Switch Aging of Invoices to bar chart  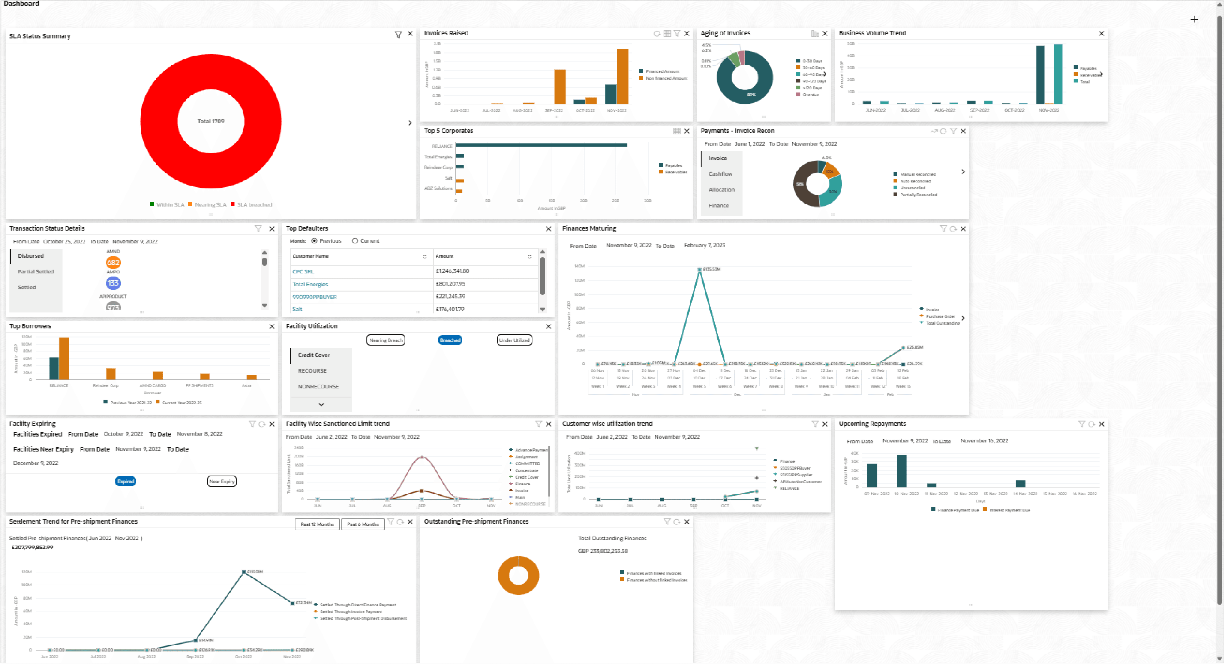point(815,34)
